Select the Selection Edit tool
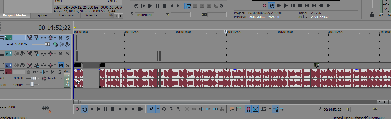The height and width of the screenshot is (119, 391). click(171, 109)
